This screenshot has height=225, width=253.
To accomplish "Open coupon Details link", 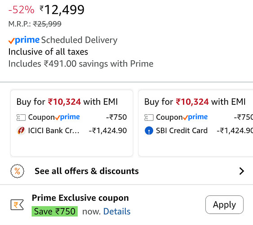I will 117,211.
